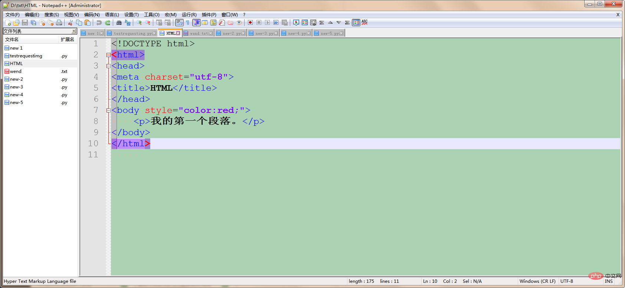Open the 语言(L) menu
The image size is (625, 288).
(112, 15)
